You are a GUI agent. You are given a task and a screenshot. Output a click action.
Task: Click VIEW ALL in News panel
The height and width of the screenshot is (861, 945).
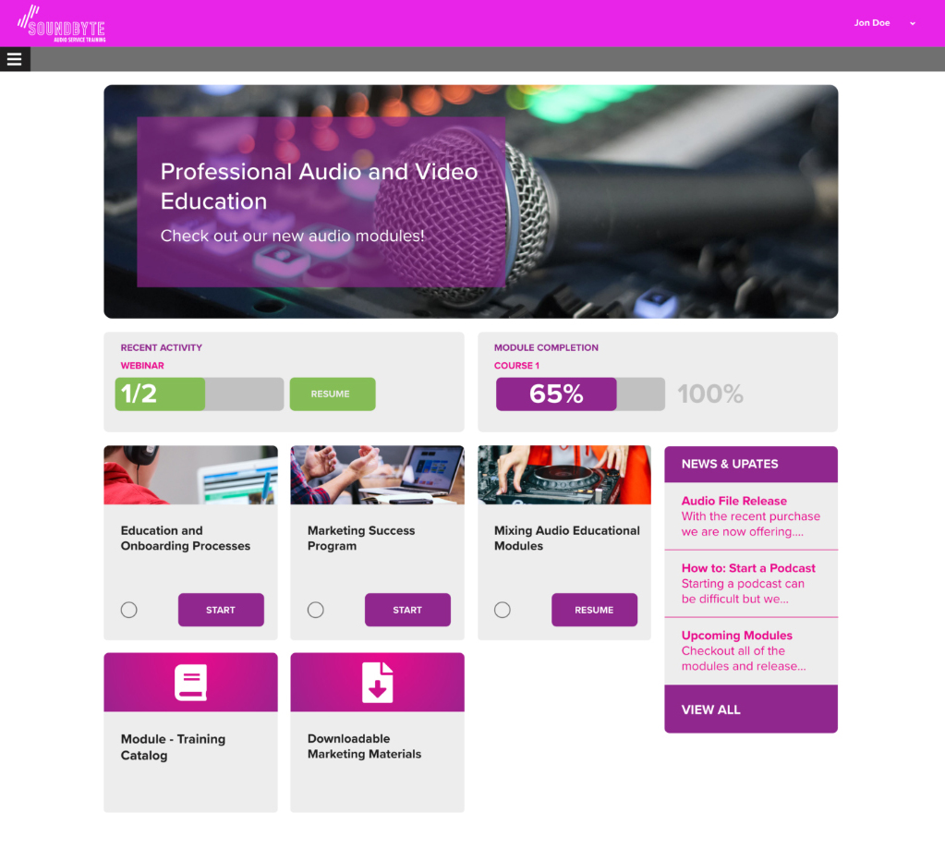point(751,709)
